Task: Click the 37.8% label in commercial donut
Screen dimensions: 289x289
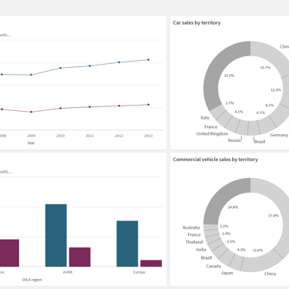Action: [x=274, y=216]
